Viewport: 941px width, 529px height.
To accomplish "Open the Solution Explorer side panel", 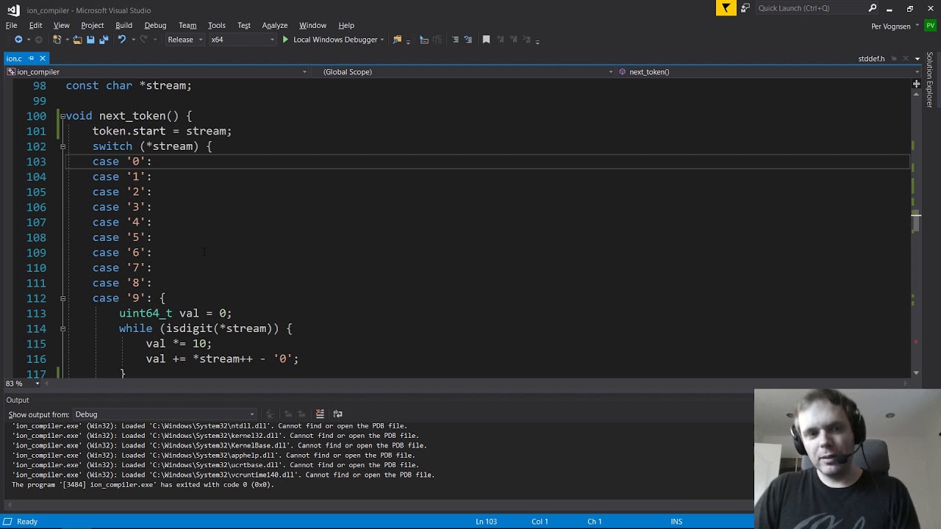I will pos(930,80).
